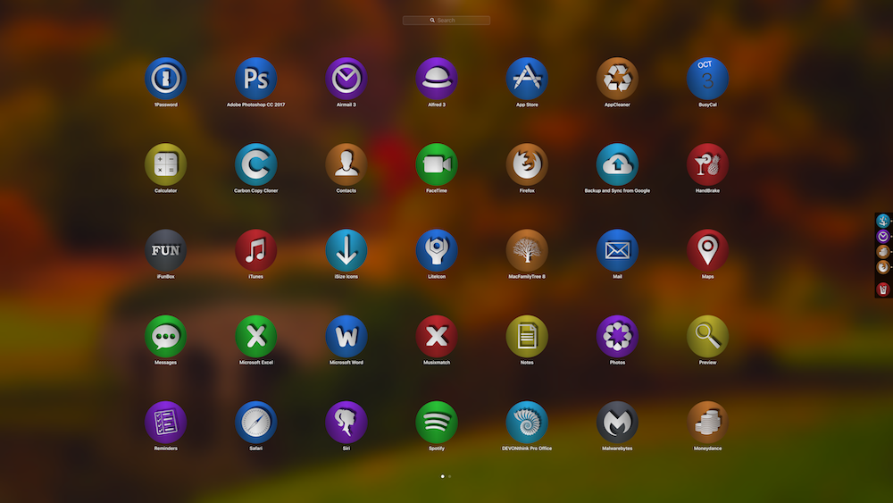893x503 pixels.
Task: Open the Notes app
Action: point(527,337)
